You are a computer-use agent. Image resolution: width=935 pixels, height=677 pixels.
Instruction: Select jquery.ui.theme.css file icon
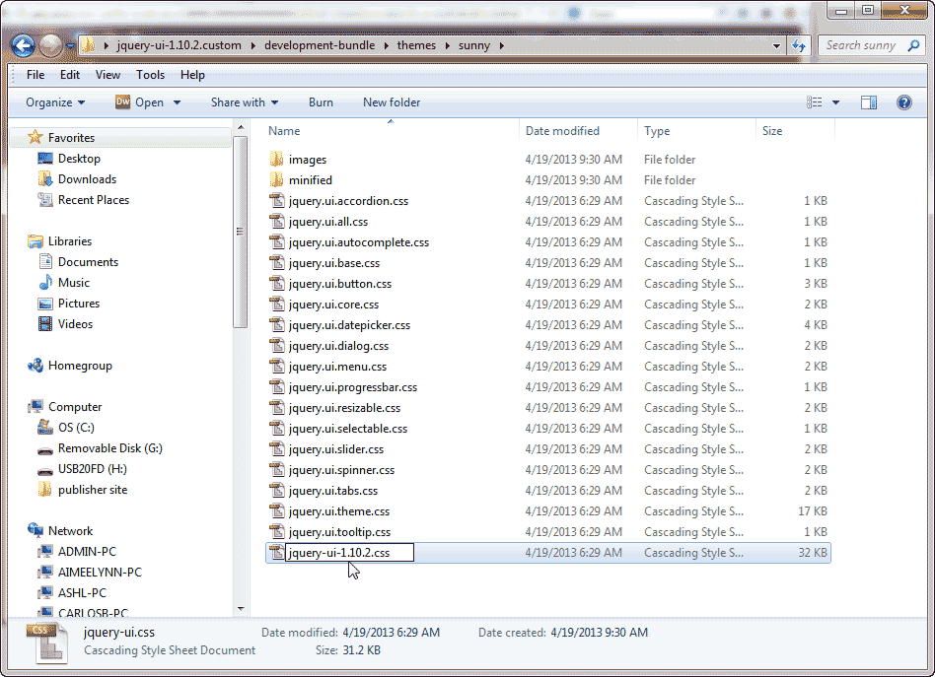pyautogui.click(x=277, y=511)
